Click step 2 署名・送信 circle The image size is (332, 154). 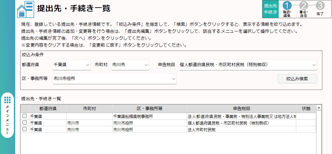pos(304,6)
